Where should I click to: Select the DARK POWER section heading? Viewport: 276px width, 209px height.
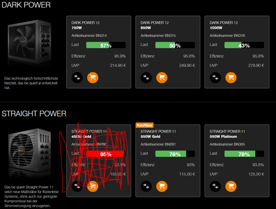[x=26, y=5]
